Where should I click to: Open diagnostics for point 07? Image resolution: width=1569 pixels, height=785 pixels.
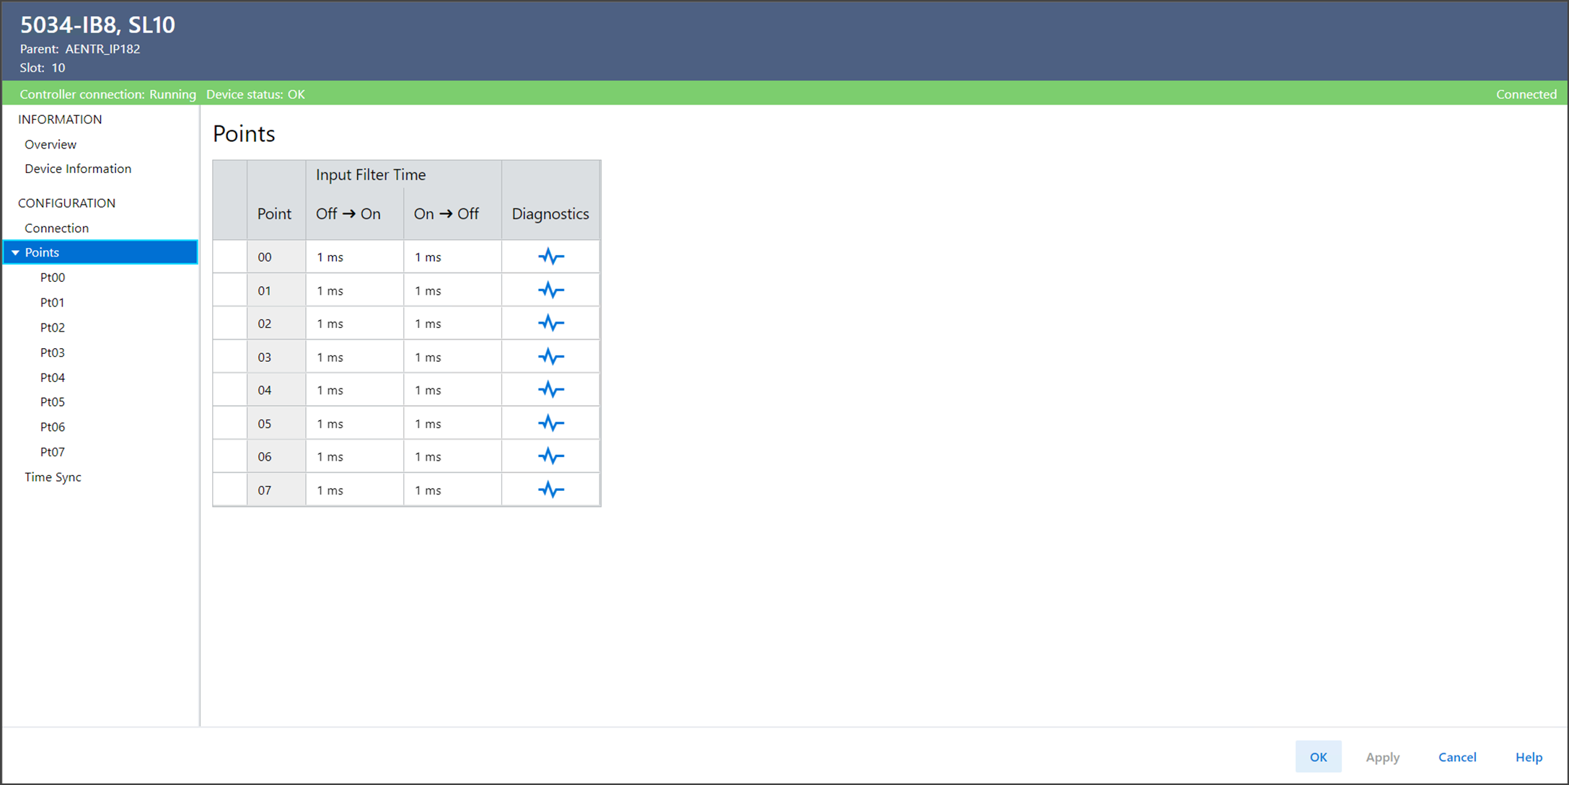pyautogui.click(x=550, y=490)
